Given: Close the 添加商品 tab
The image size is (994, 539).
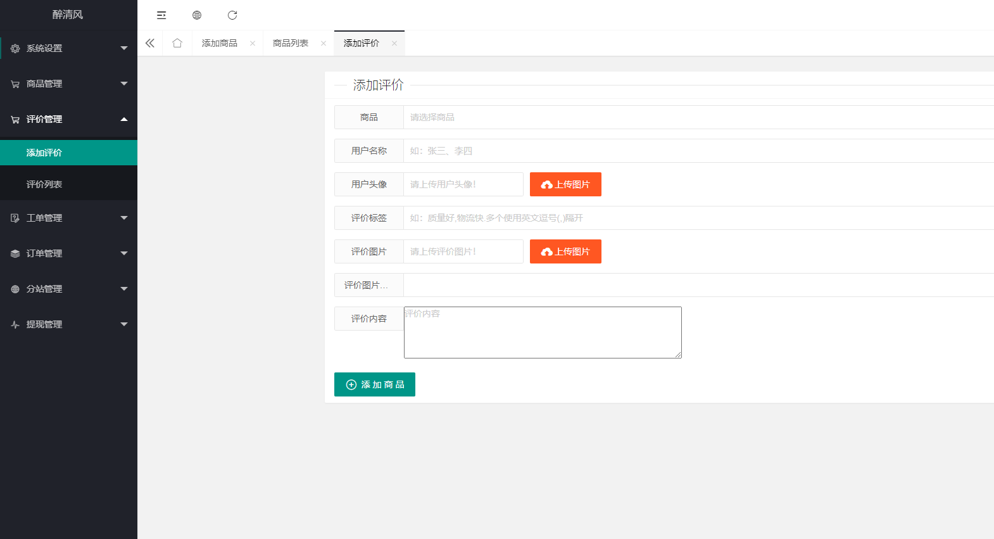Looking at the screenshot, I should [x=253, y=43].
